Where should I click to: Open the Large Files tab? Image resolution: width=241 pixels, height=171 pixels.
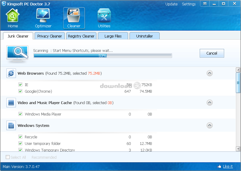coord(113,36)
